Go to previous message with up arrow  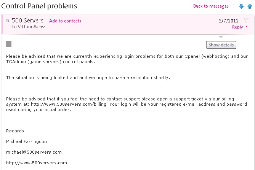tap(249, 6)
